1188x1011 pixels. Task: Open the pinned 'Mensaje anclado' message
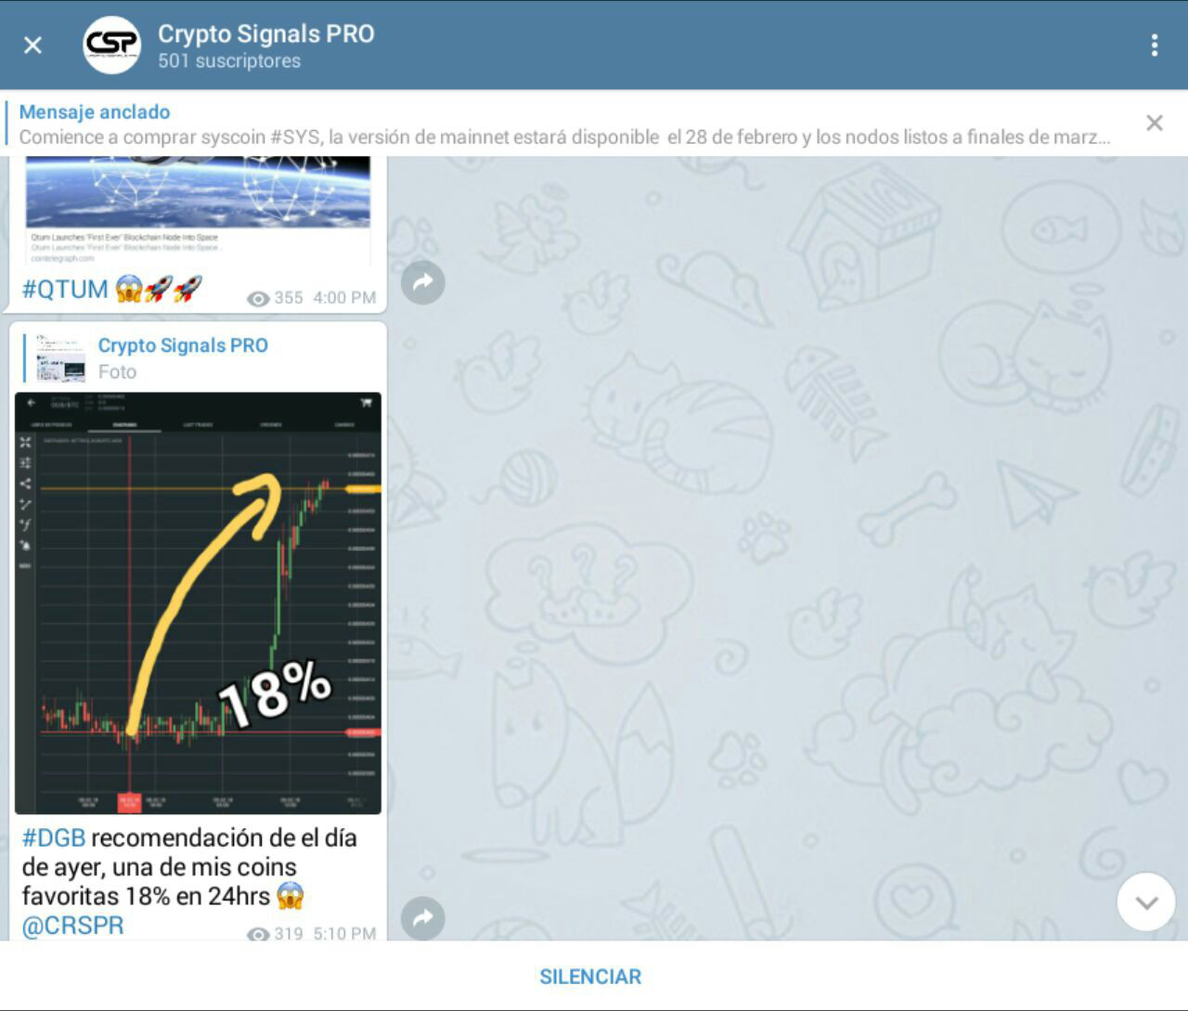564,124
